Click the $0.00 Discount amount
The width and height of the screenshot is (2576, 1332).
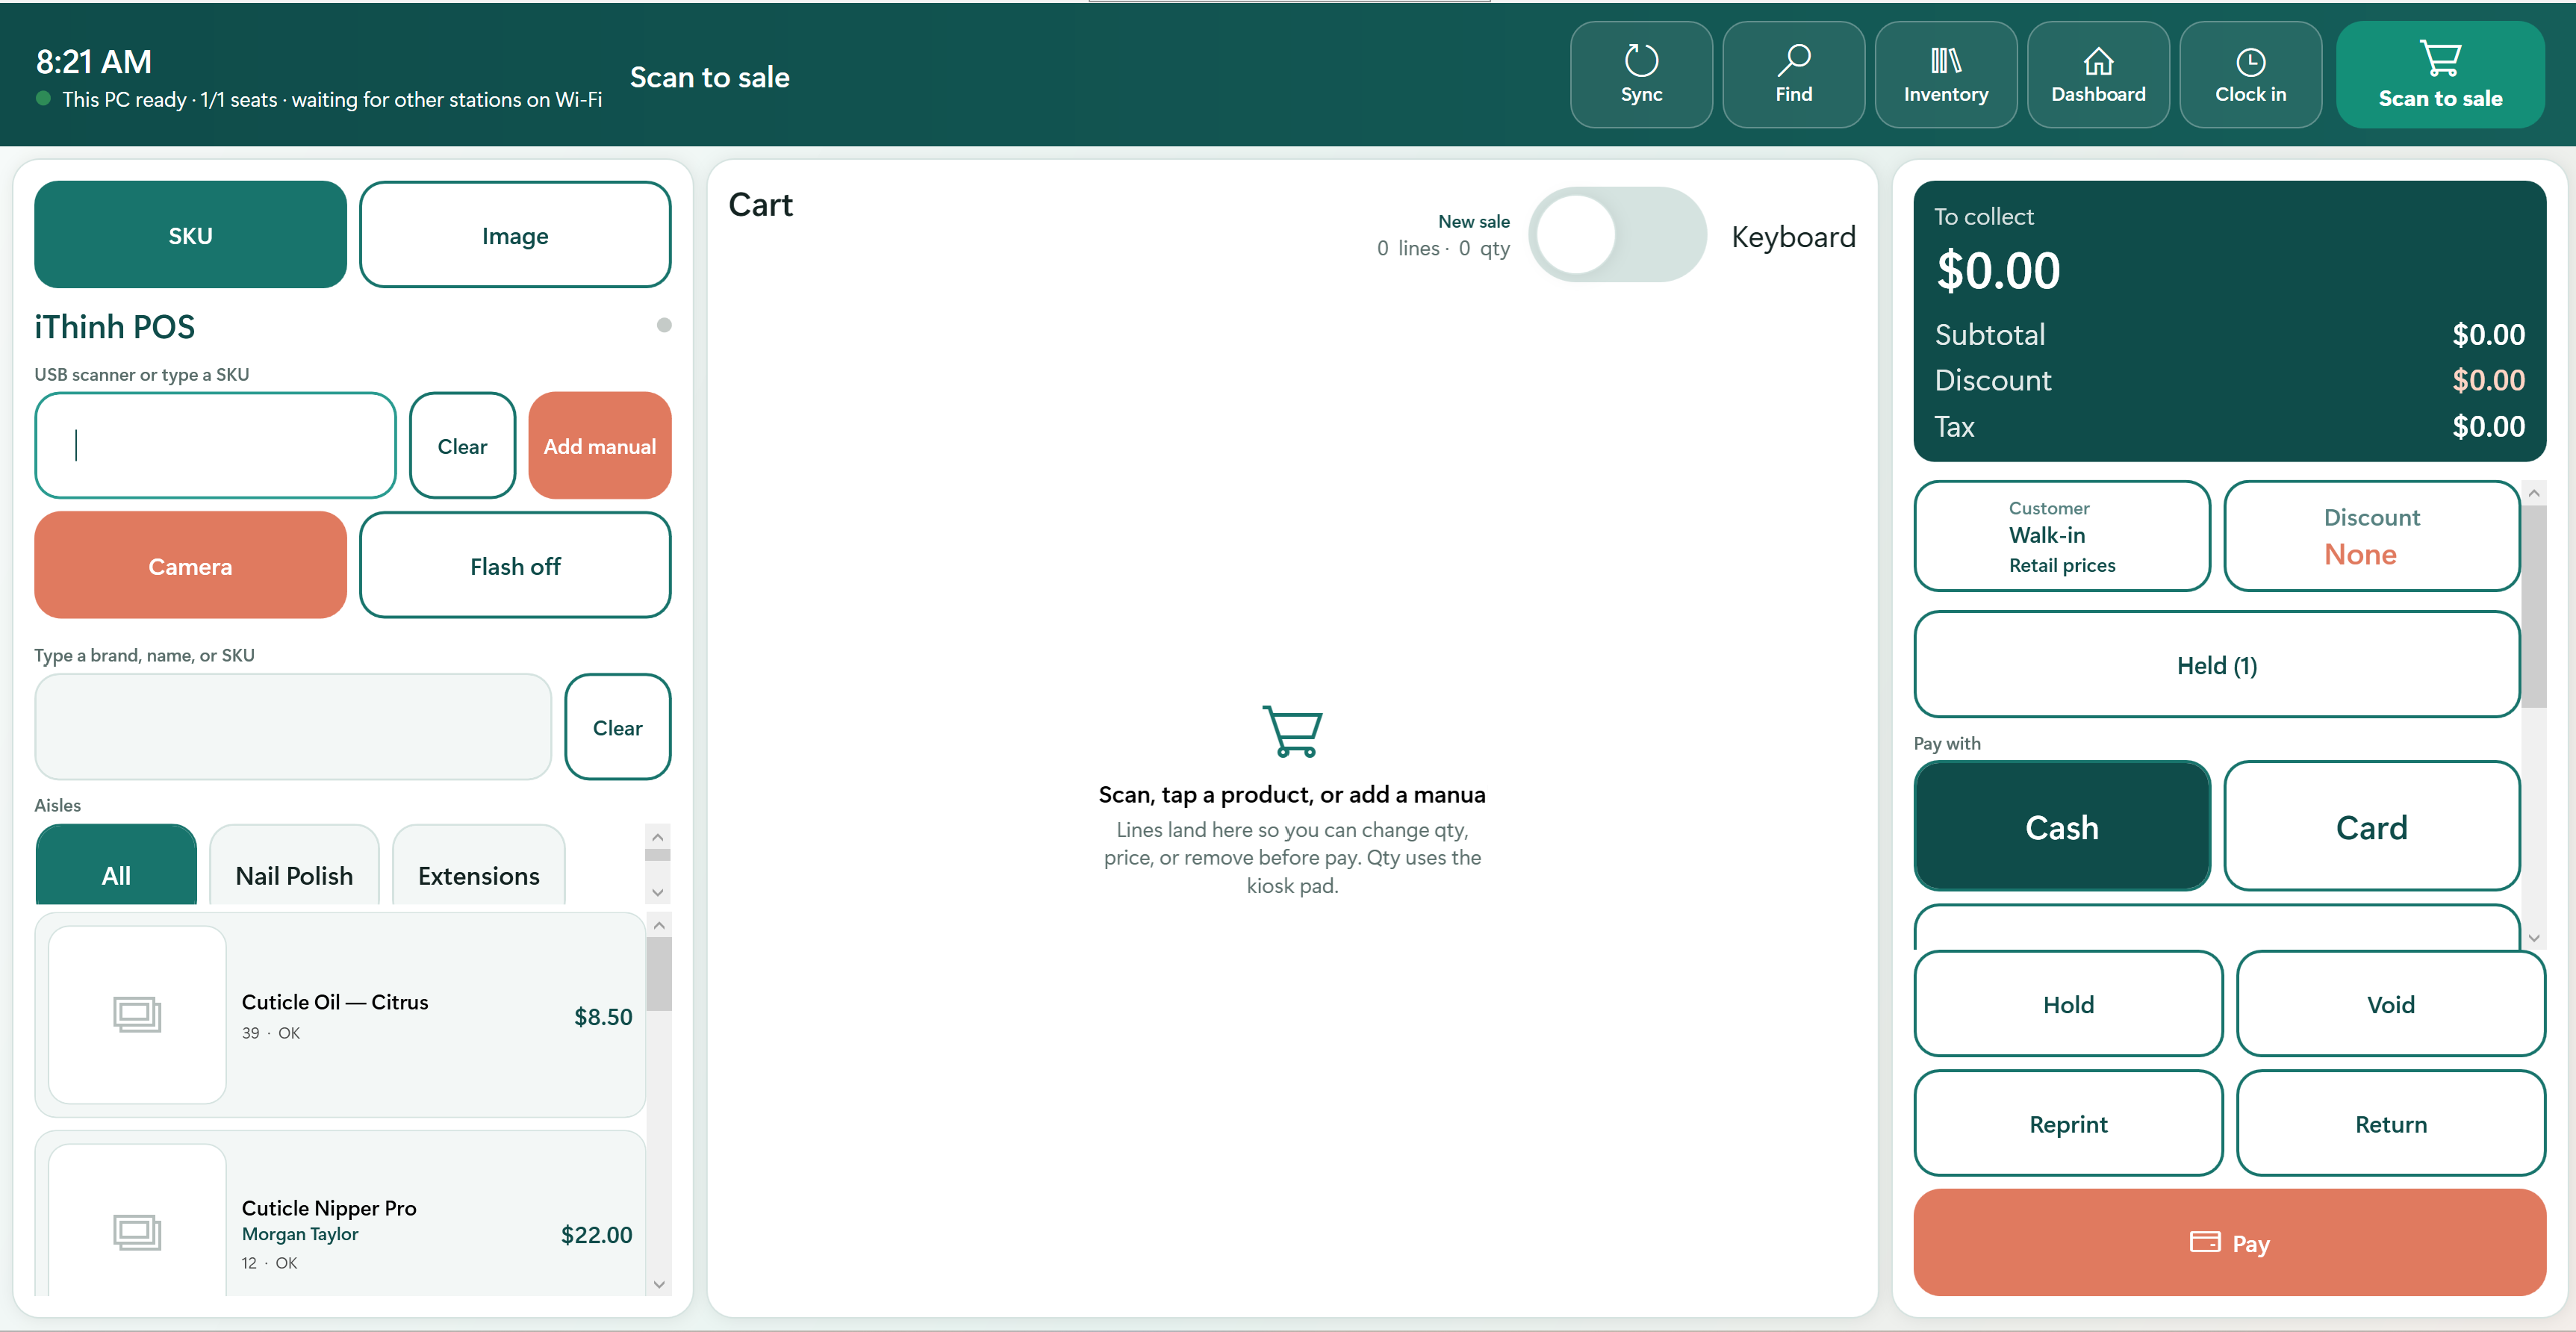click(2488, 380)
